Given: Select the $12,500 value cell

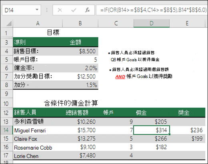Looking at the screenshot, I should click(x=80, y=76).
